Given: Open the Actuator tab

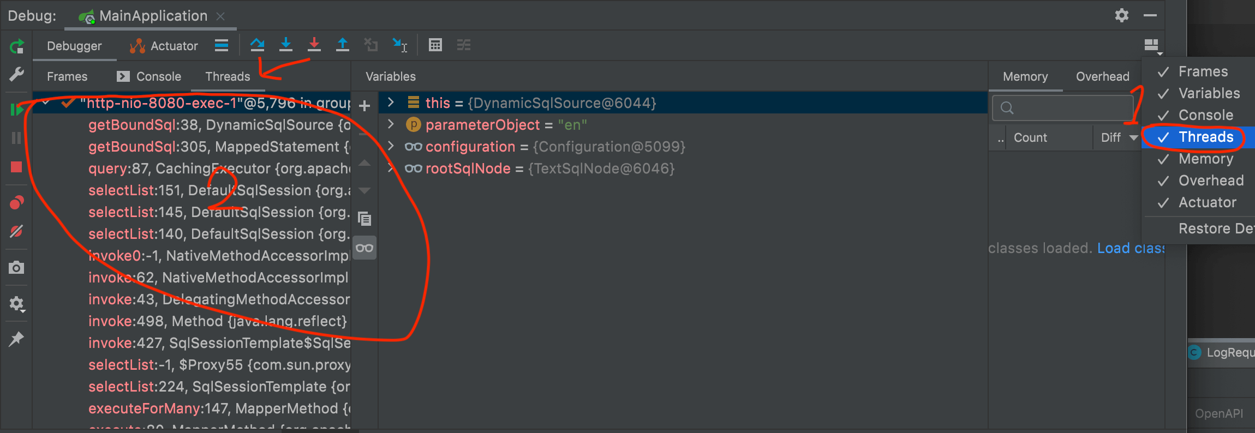Looking at the screenshot, I should click(x=164, y=46).
